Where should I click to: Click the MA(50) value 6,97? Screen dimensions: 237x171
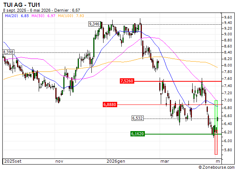coord(52,16)
